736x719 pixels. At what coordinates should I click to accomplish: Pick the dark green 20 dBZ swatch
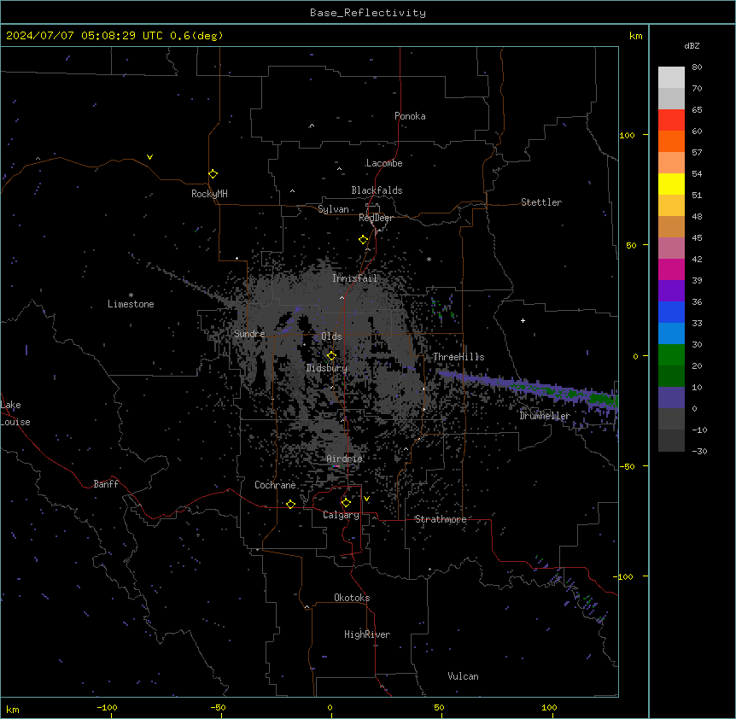671,377
